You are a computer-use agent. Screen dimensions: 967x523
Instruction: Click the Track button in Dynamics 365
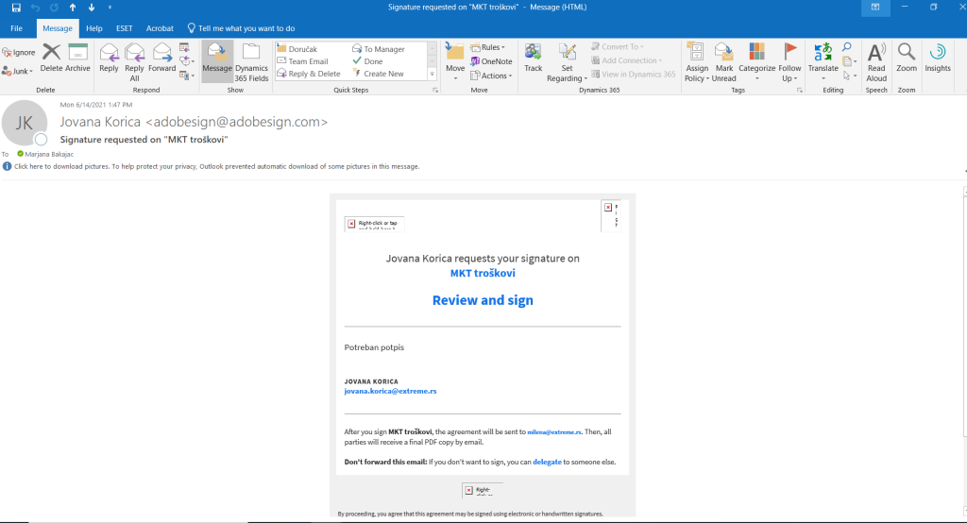[x=534, y=57]
